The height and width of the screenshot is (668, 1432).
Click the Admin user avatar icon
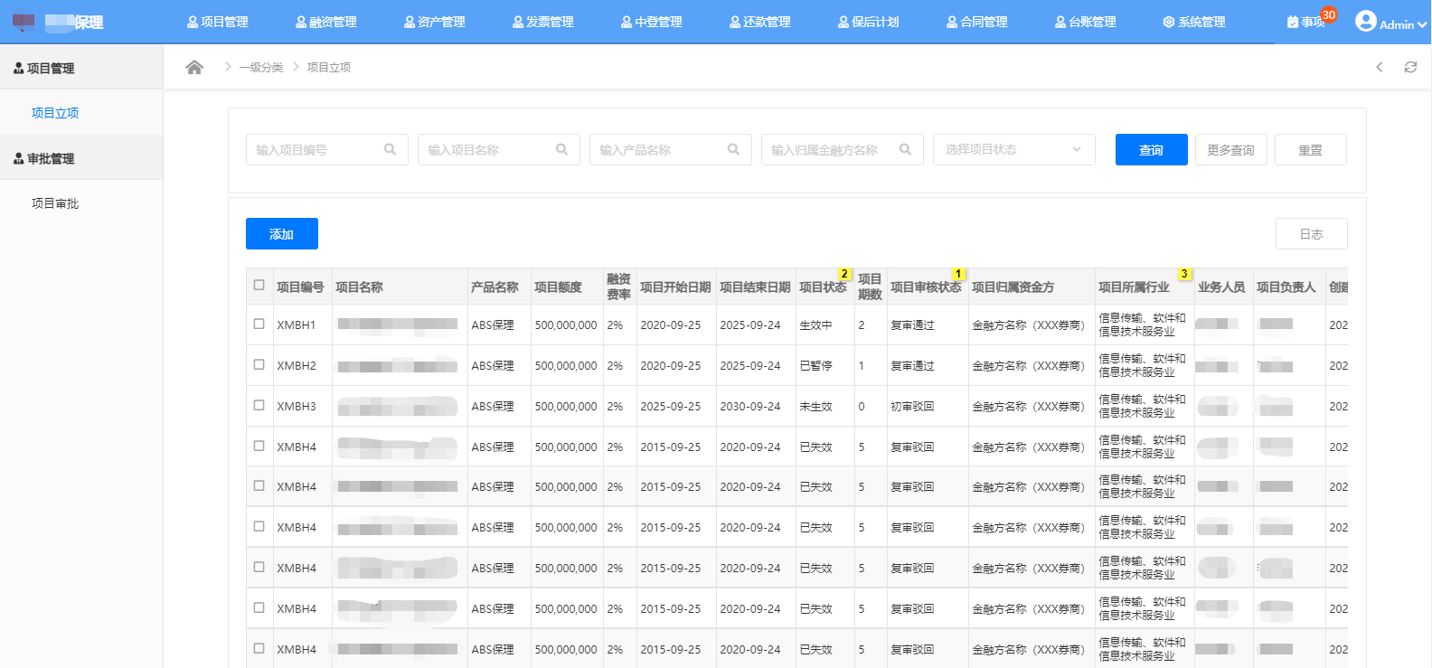(x=1366, y=21)
